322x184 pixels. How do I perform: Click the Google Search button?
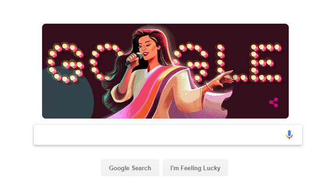[130, 168]
